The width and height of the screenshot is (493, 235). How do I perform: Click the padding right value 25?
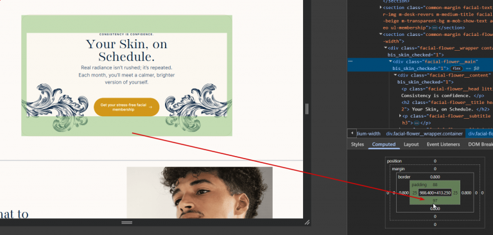(x=455, y=193)
